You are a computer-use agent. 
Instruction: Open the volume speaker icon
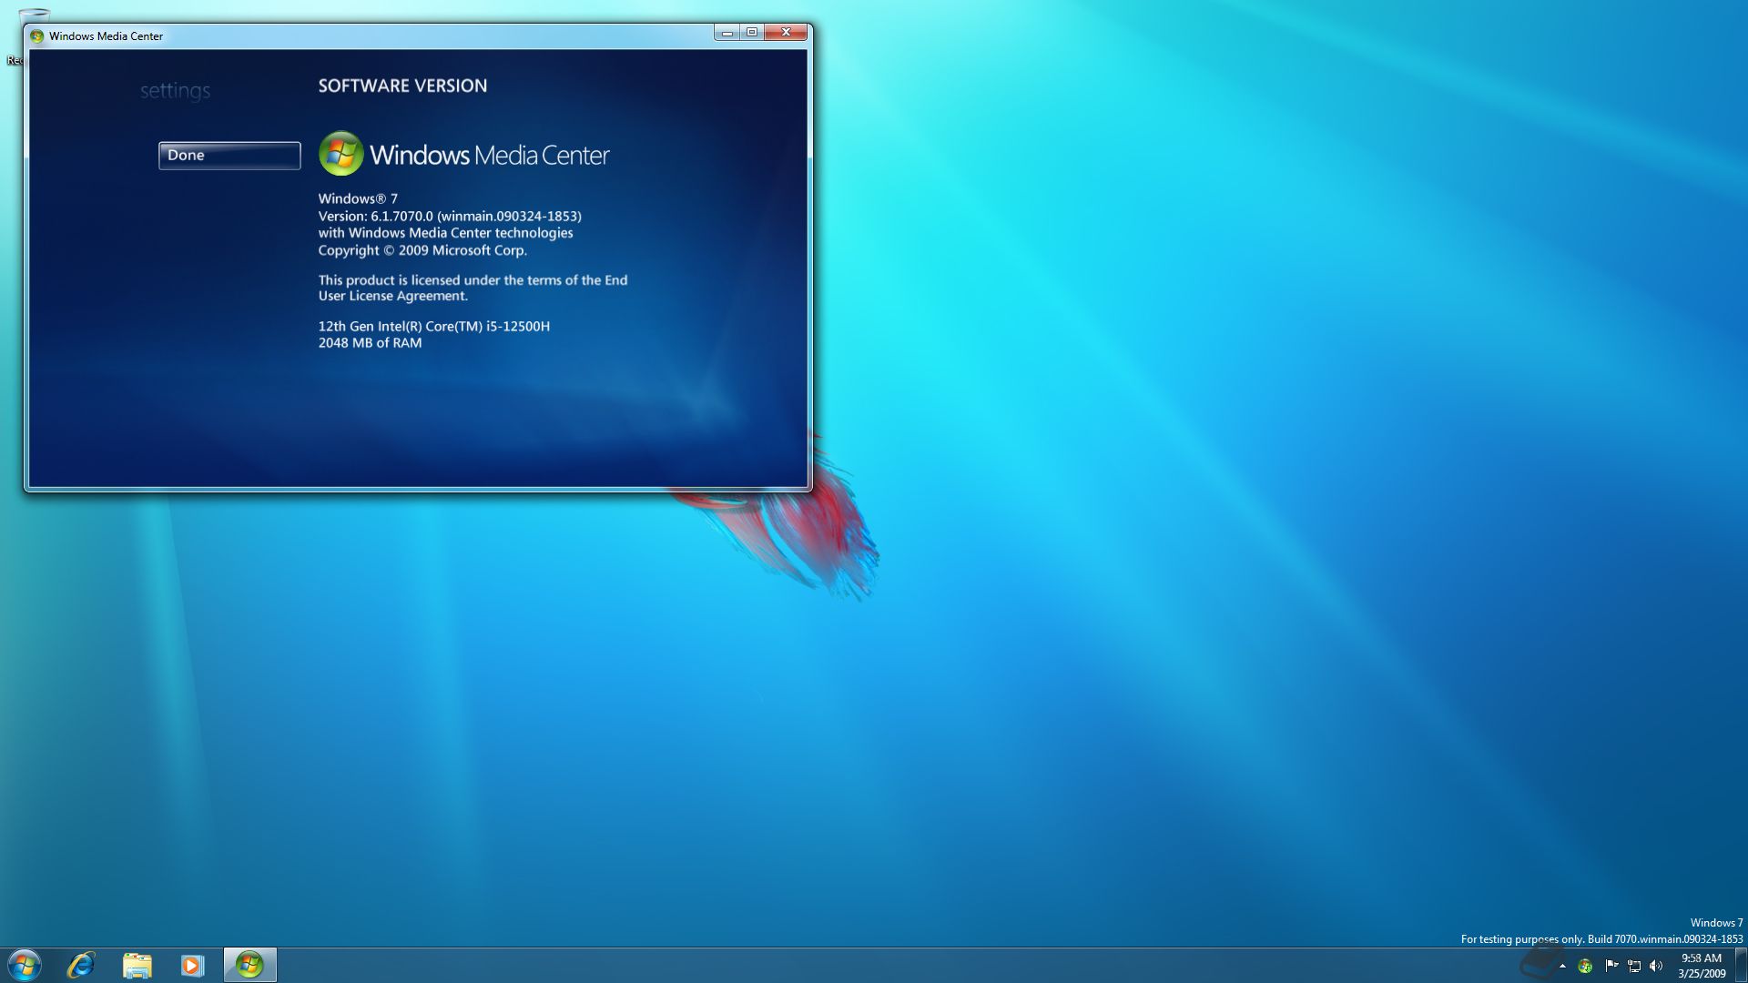pos(1656,966)
